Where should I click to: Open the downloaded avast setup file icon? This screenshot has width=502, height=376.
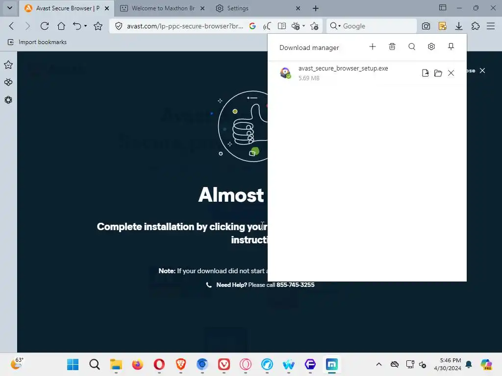(x=425, y=73)
